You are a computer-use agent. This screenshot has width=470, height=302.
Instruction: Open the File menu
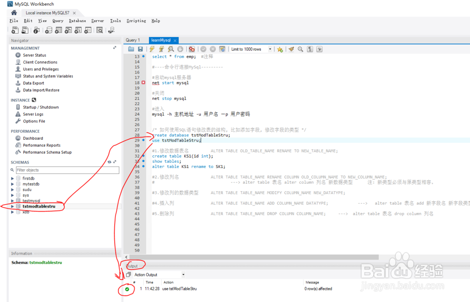pyautogui.click(x=14, y=21)
